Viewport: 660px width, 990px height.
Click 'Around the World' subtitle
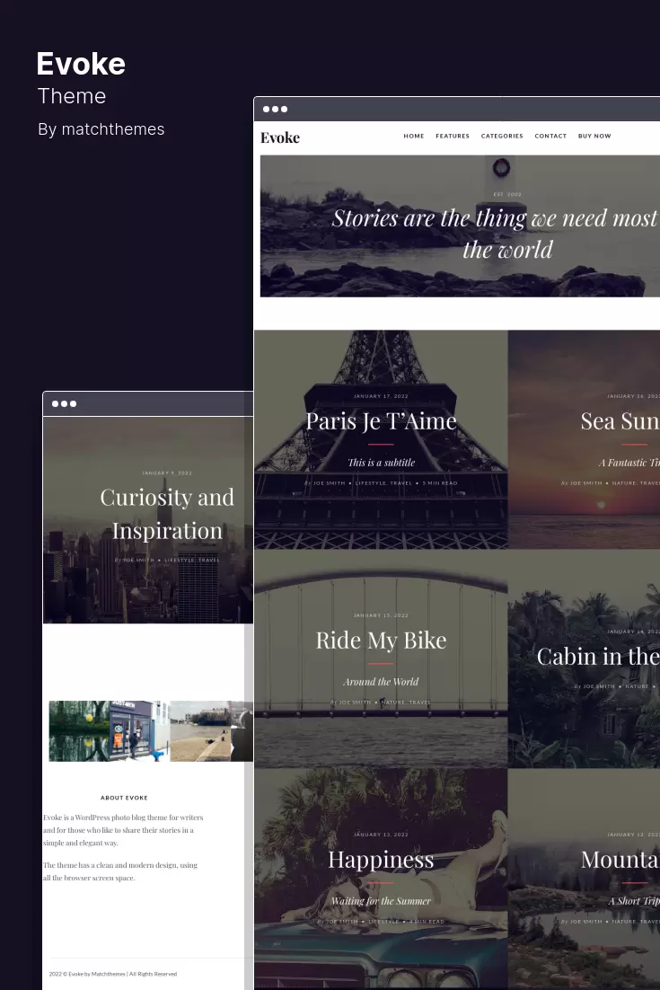(381, 682)
